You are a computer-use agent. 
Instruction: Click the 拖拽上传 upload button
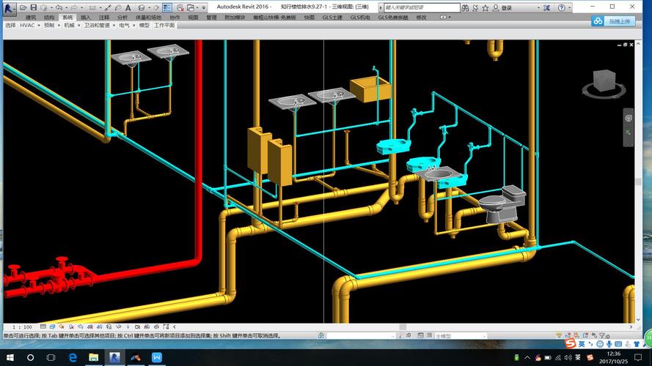click(x=615, y=21)
